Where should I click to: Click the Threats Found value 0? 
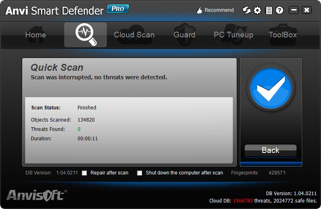click(79, 129)
